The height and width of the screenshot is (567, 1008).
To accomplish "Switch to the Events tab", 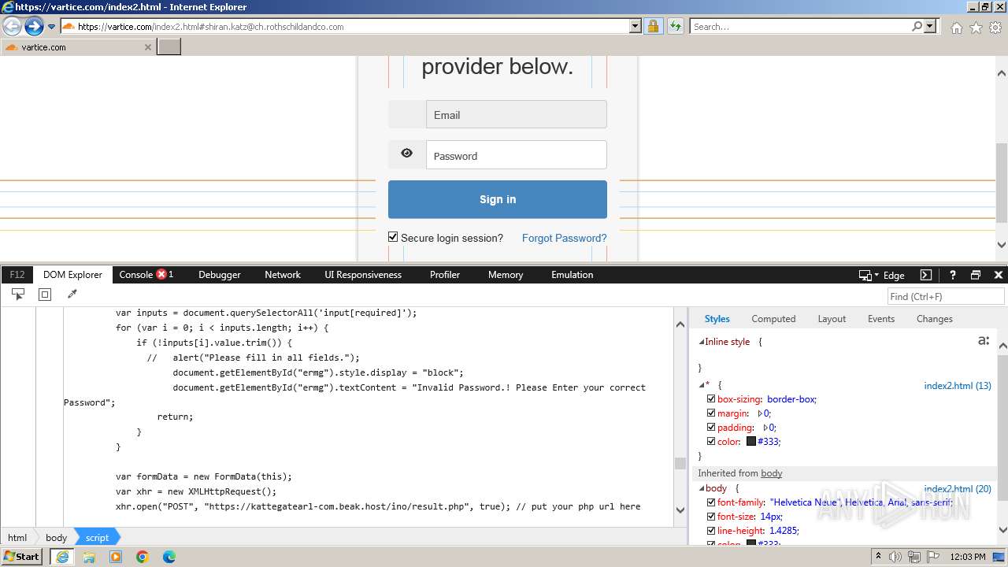I will (881, 319).
